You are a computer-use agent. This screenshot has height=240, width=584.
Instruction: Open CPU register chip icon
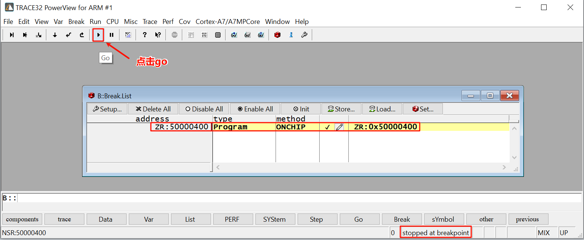pos(218,35)
